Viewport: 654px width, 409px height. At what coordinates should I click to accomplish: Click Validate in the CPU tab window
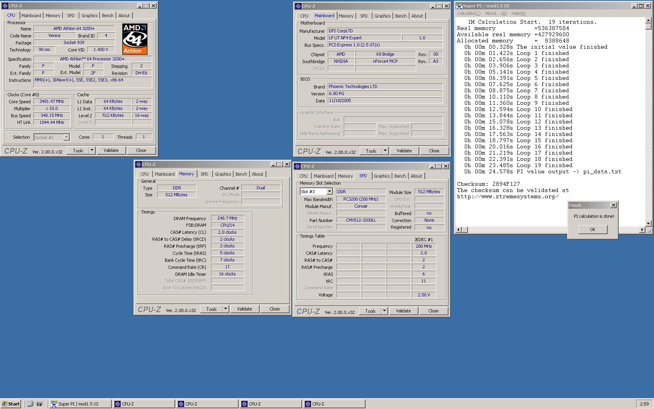(111, 150)
